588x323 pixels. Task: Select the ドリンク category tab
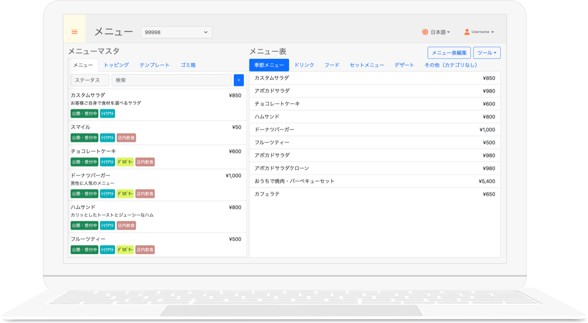[x=304, y=65]
